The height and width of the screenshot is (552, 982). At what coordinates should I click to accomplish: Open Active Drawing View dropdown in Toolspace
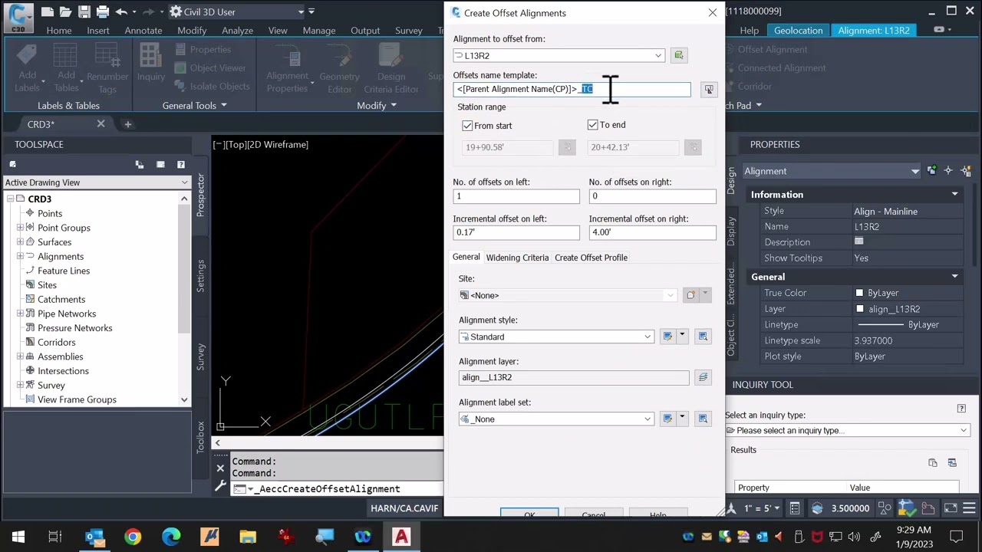point(97,182)
